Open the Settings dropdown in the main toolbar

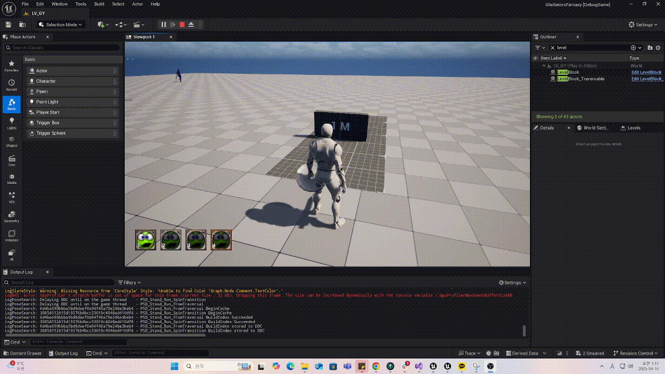click(x=643, y=24)
